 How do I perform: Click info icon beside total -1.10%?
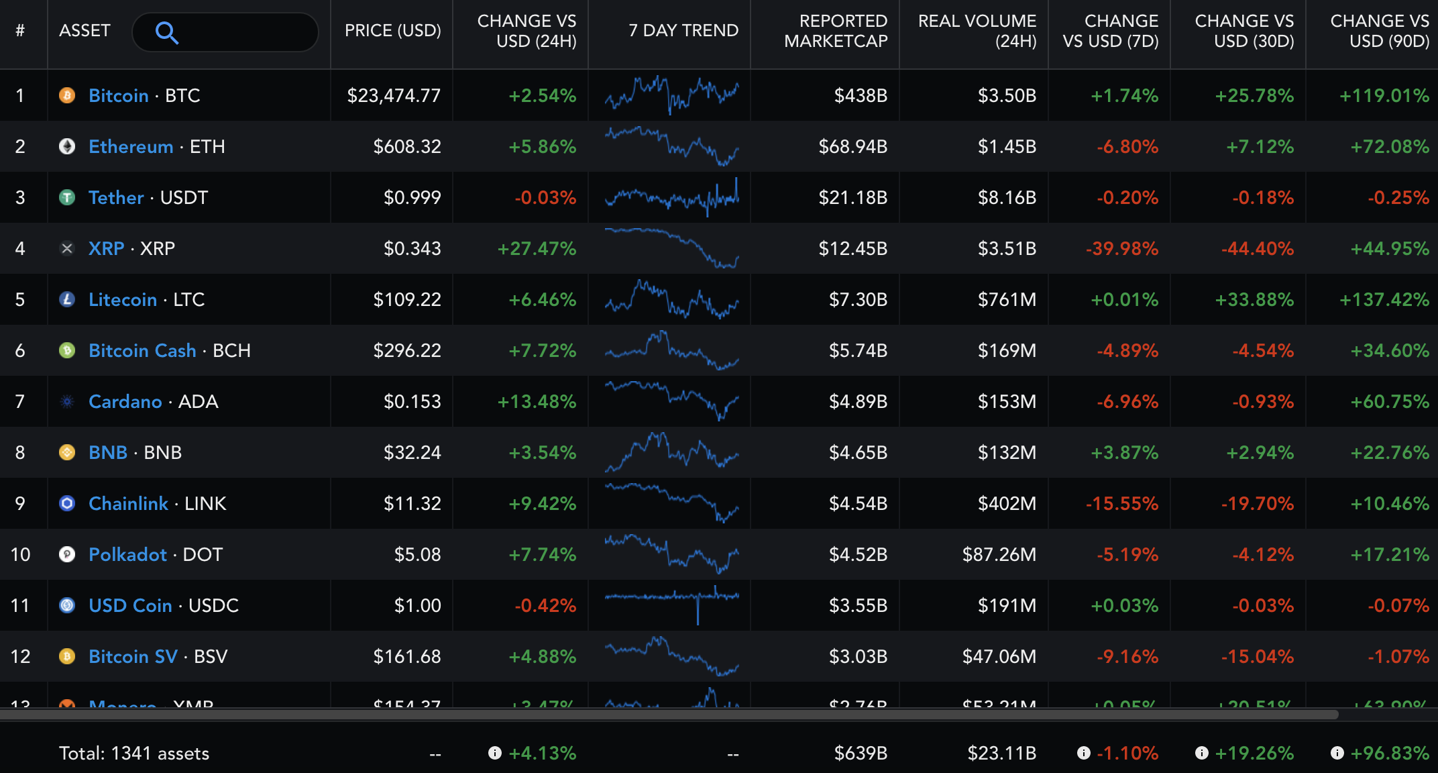coord(1083,753)
